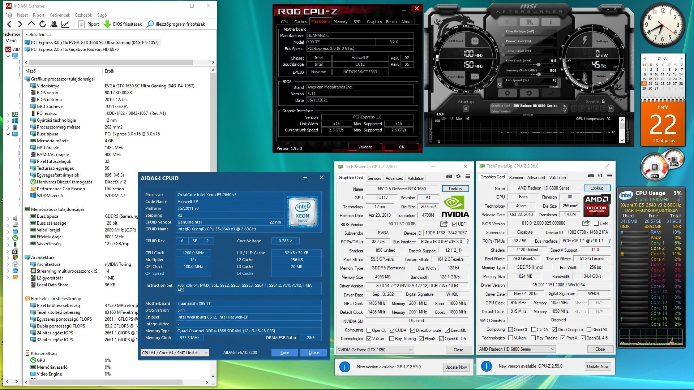The height and width of the screenshot is (390, 694).
Task: Click Riport toolbar button in AIDA64
Action: (89, 24)
